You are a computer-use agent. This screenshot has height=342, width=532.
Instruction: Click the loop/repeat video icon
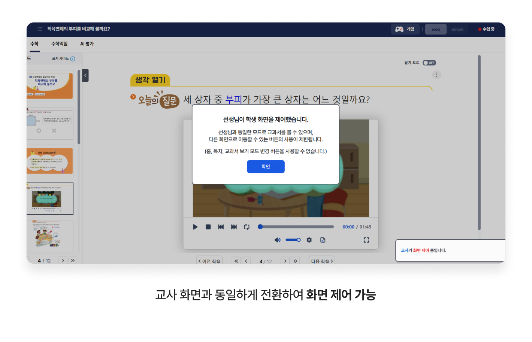click(247, 227)
